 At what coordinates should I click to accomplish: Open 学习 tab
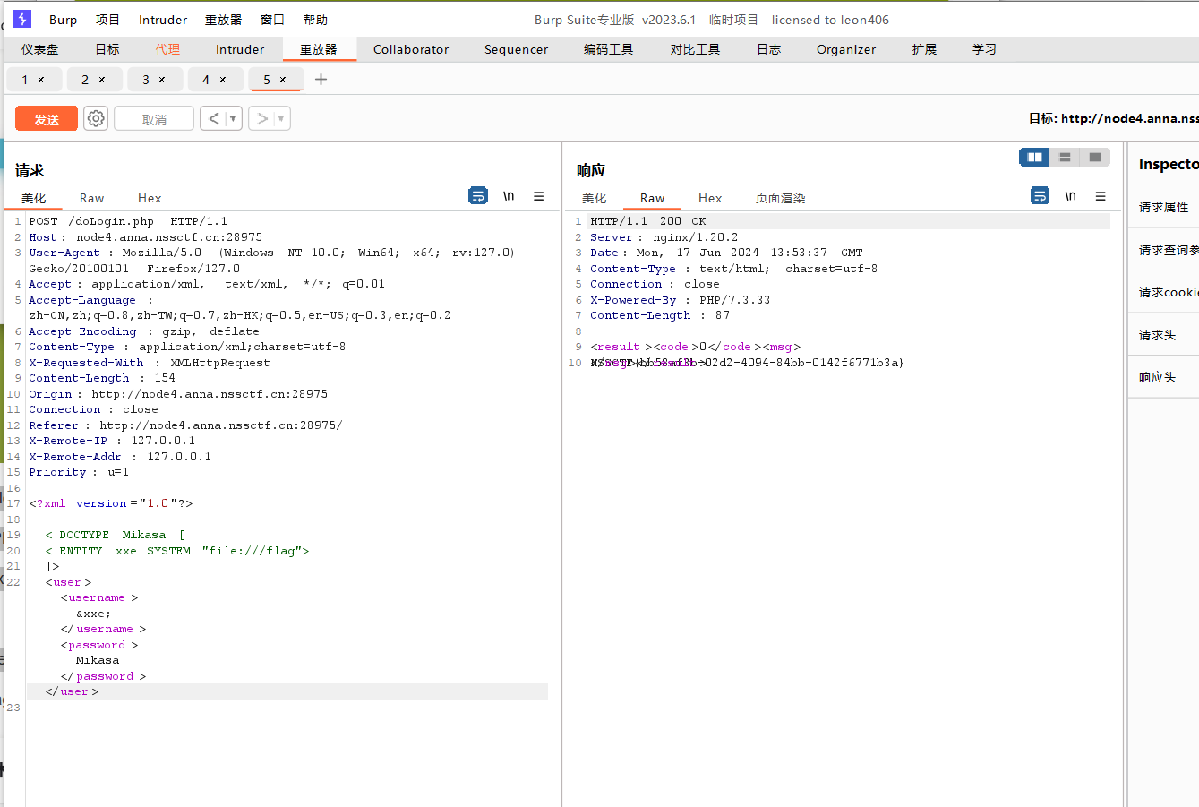tap(984, 49)
